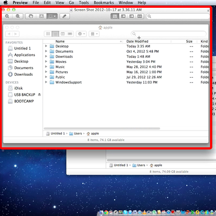216x216 pixels.
Task: Click the Back arrow in the pictured Finder toolbar
Action: click(9, 34)
